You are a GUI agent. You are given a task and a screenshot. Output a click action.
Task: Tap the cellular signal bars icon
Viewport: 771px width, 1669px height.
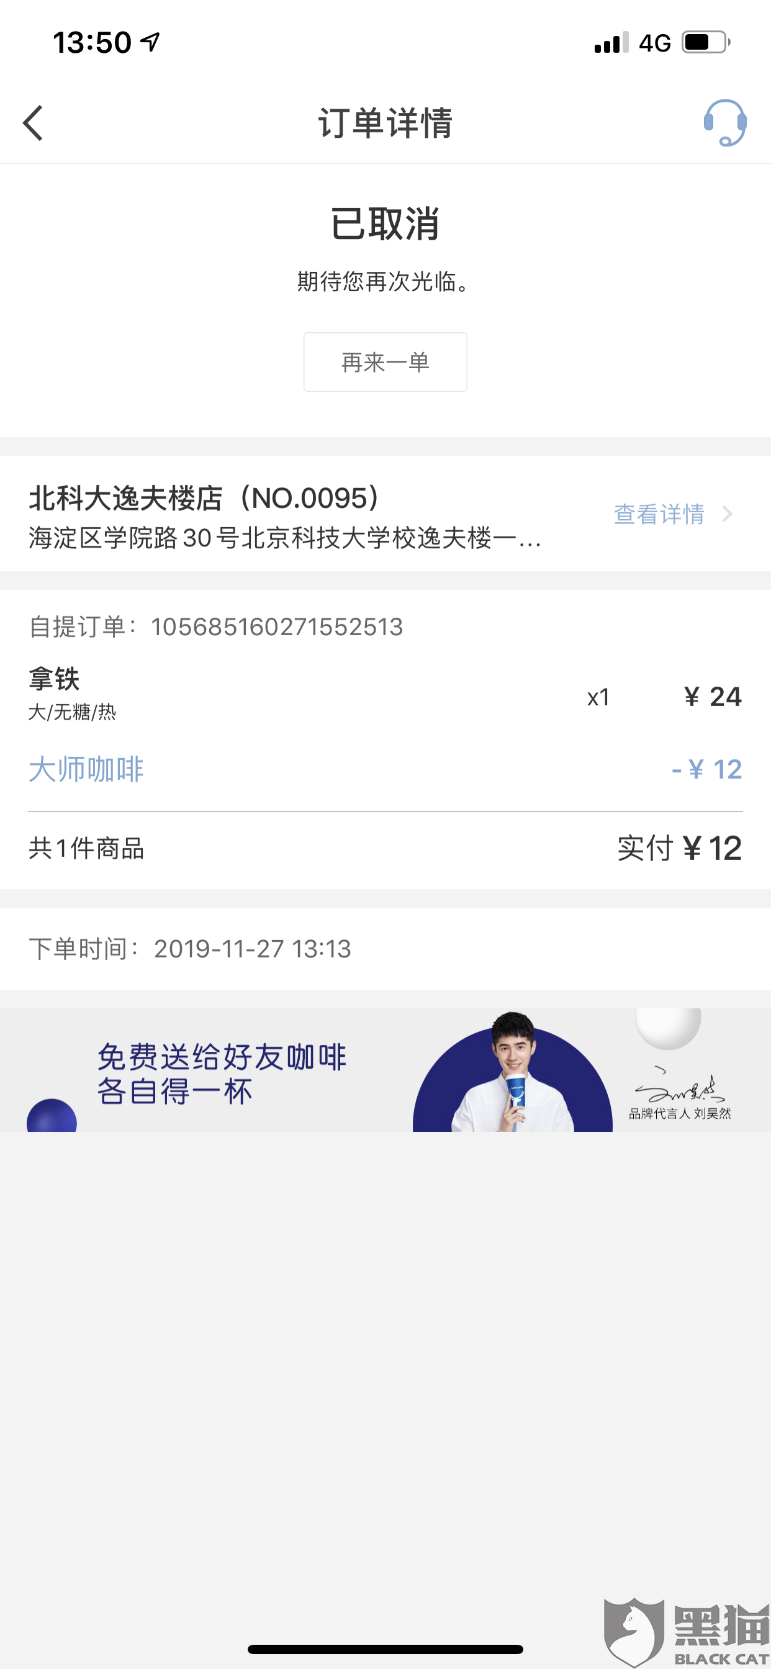[611, 43]
